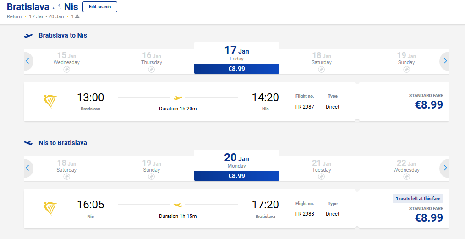
Task: Select the 20 Jan Monday return date tab
Action: [x=237, y=165]
